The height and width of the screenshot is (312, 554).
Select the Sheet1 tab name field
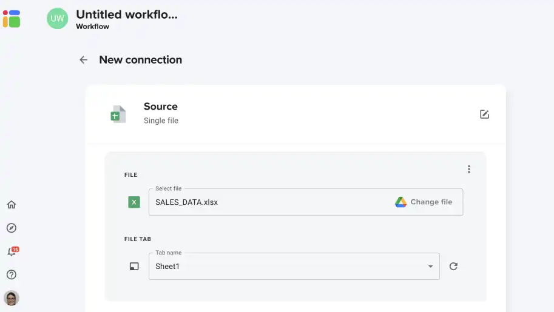point(294,266)
